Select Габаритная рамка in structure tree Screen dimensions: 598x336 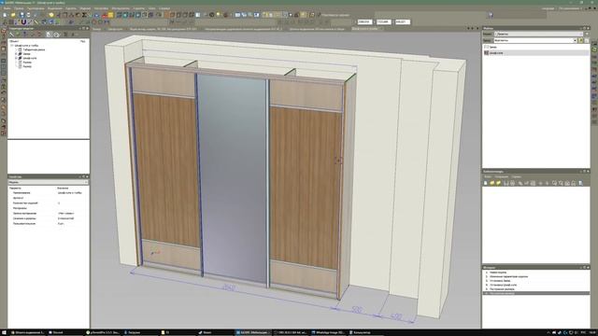34,49
